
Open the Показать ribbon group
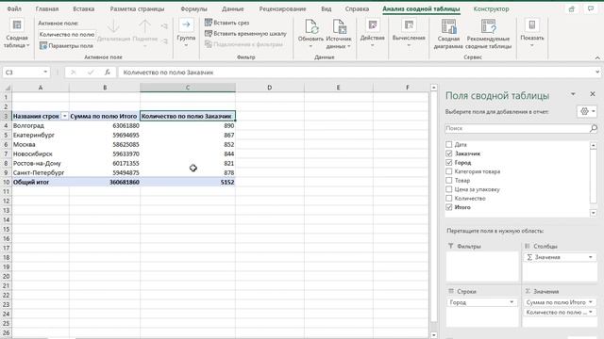coord(532,34)
